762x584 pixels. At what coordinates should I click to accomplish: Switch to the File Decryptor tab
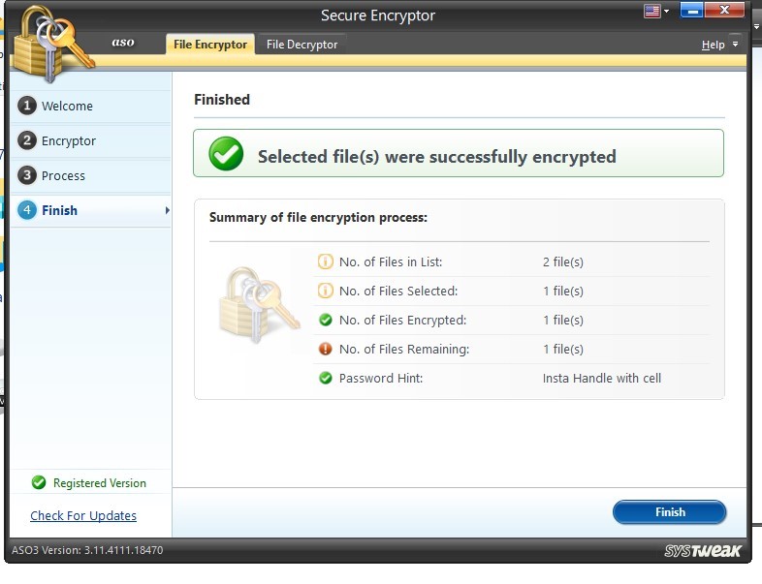[302, 45]
